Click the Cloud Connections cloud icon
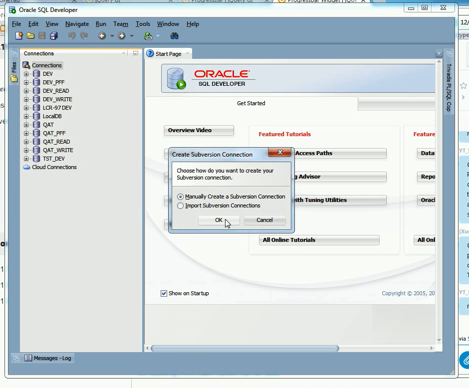Screen dimensions: 469x388 26,167
